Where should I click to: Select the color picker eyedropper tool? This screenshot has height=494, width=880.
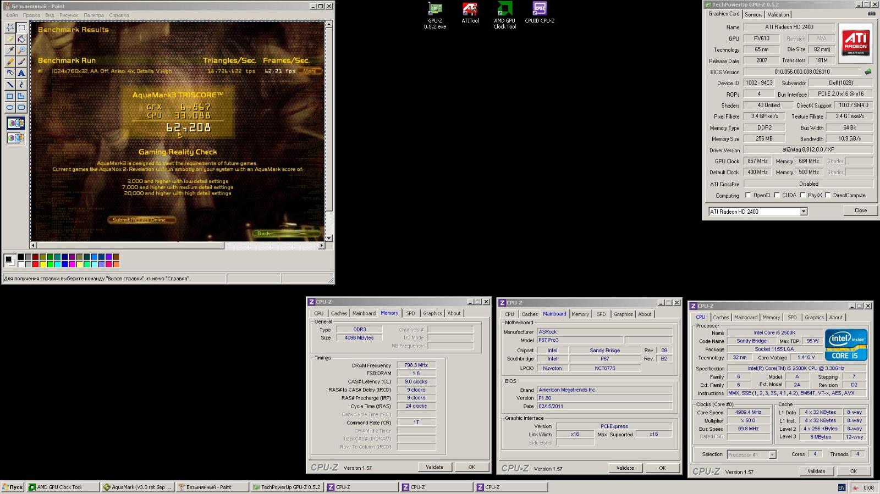(10, 50)
